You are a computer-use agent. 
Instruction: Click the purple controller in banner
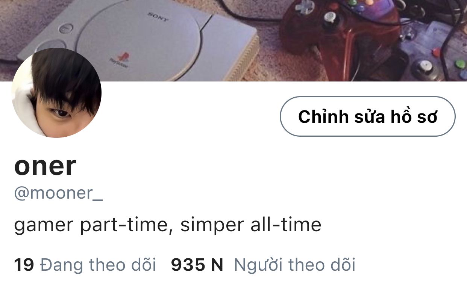point(432,51)
